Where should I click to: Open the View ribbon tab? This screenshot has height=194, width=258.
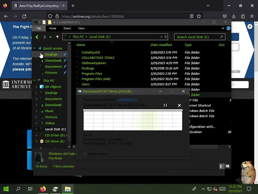point(81,28)
